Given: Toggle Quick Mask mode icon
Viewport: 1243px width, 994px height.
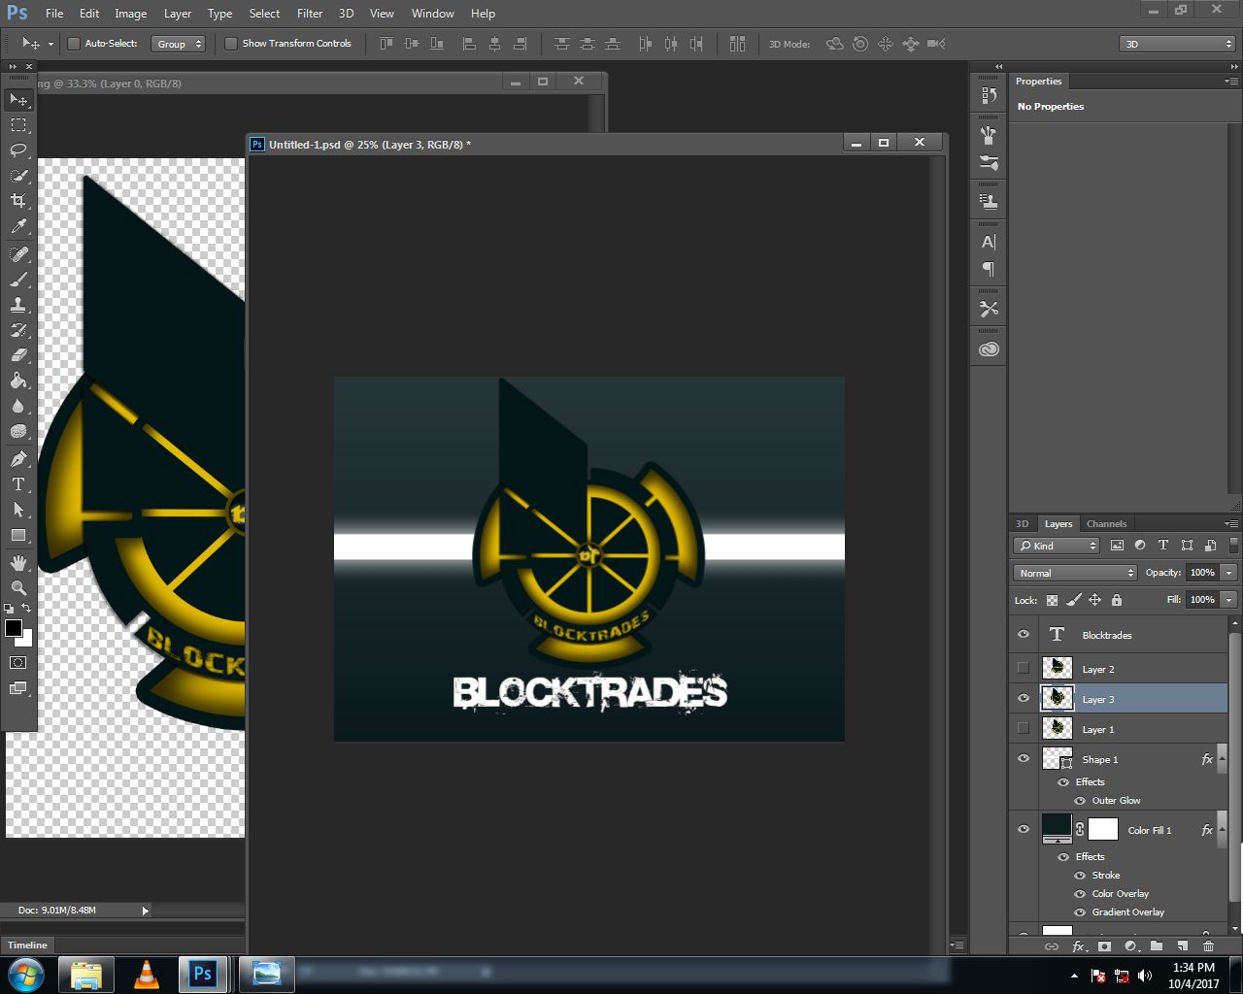Looking at the screenshot, I should click(x=18, y=663).
